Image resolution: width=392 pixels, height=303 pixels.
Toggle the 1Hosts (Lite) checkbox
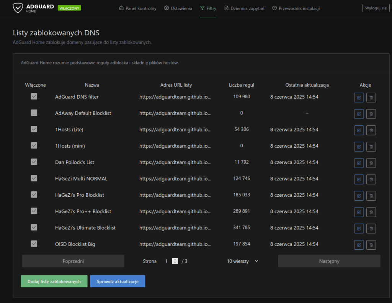point(34,129)
